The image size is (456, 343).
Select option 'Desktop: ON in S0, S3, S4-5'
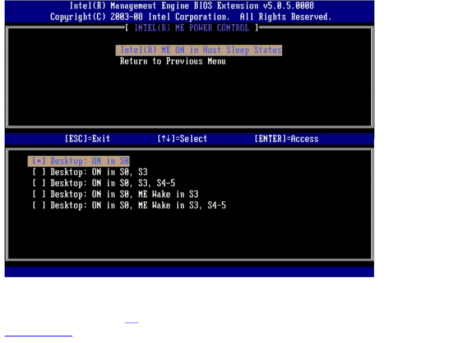click(104, 183)
